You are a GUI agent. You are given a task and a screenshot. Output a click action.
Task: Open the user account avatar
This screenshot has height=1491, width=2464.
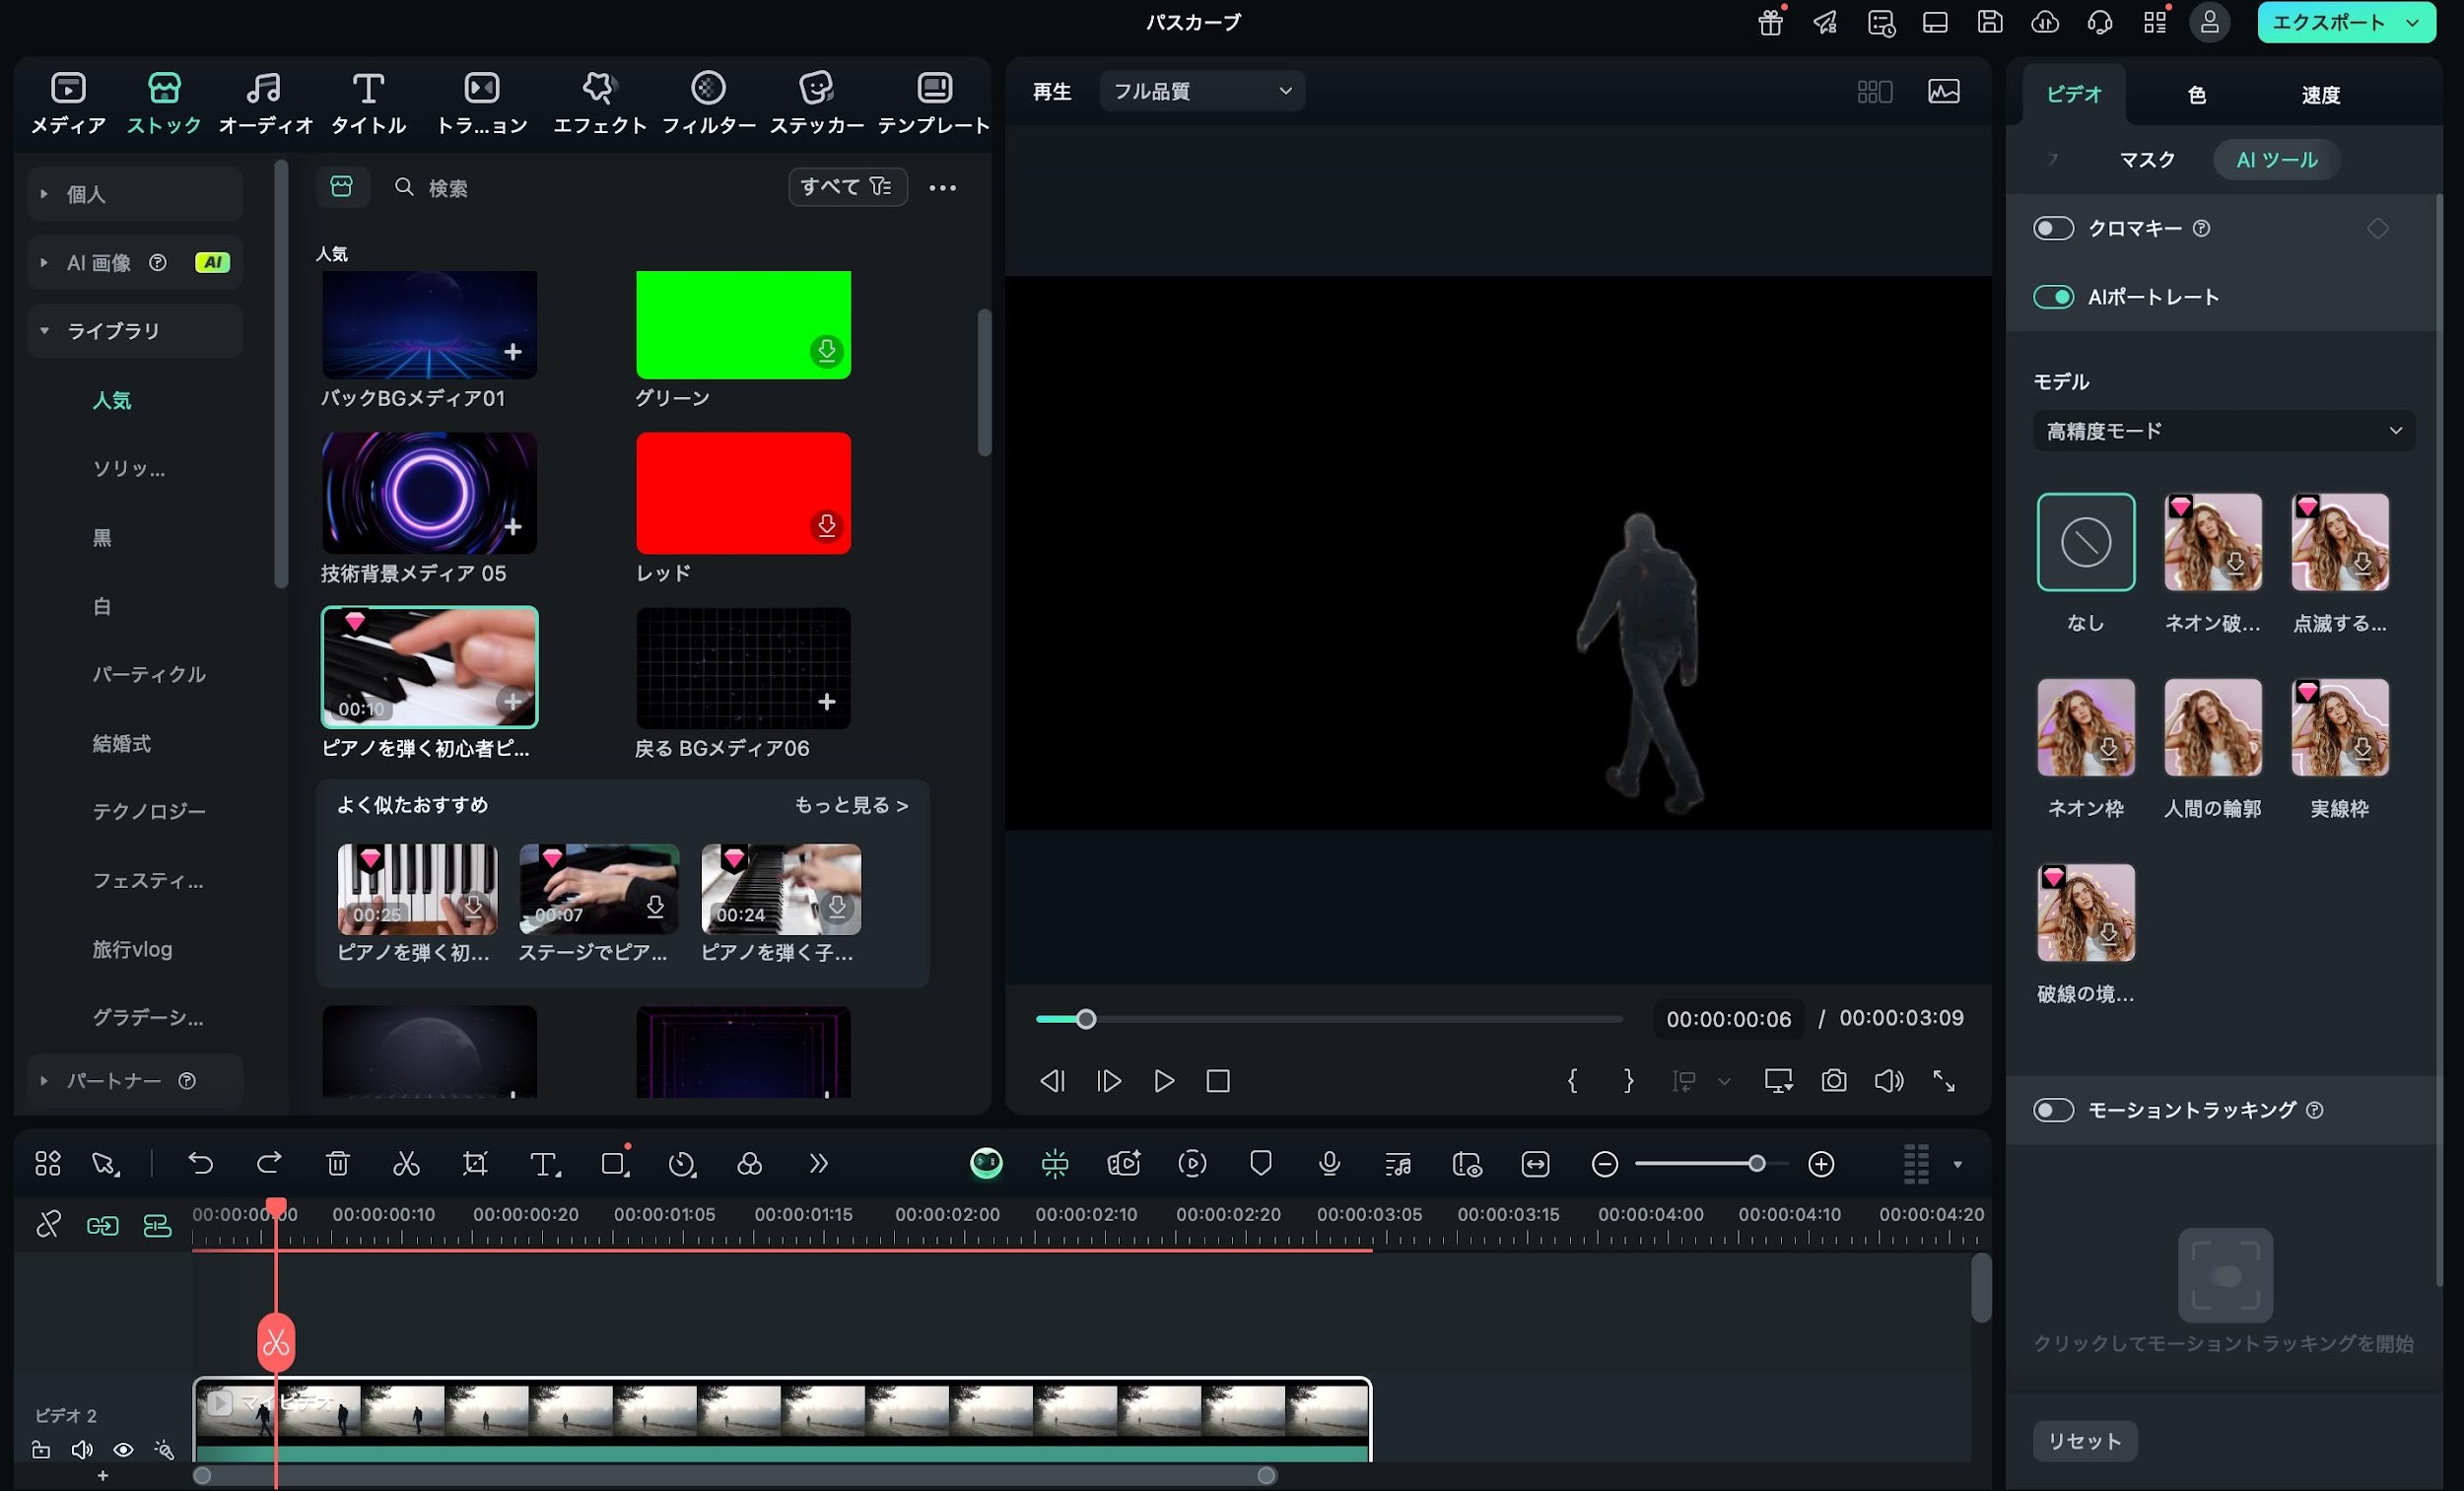[2210, 22]
